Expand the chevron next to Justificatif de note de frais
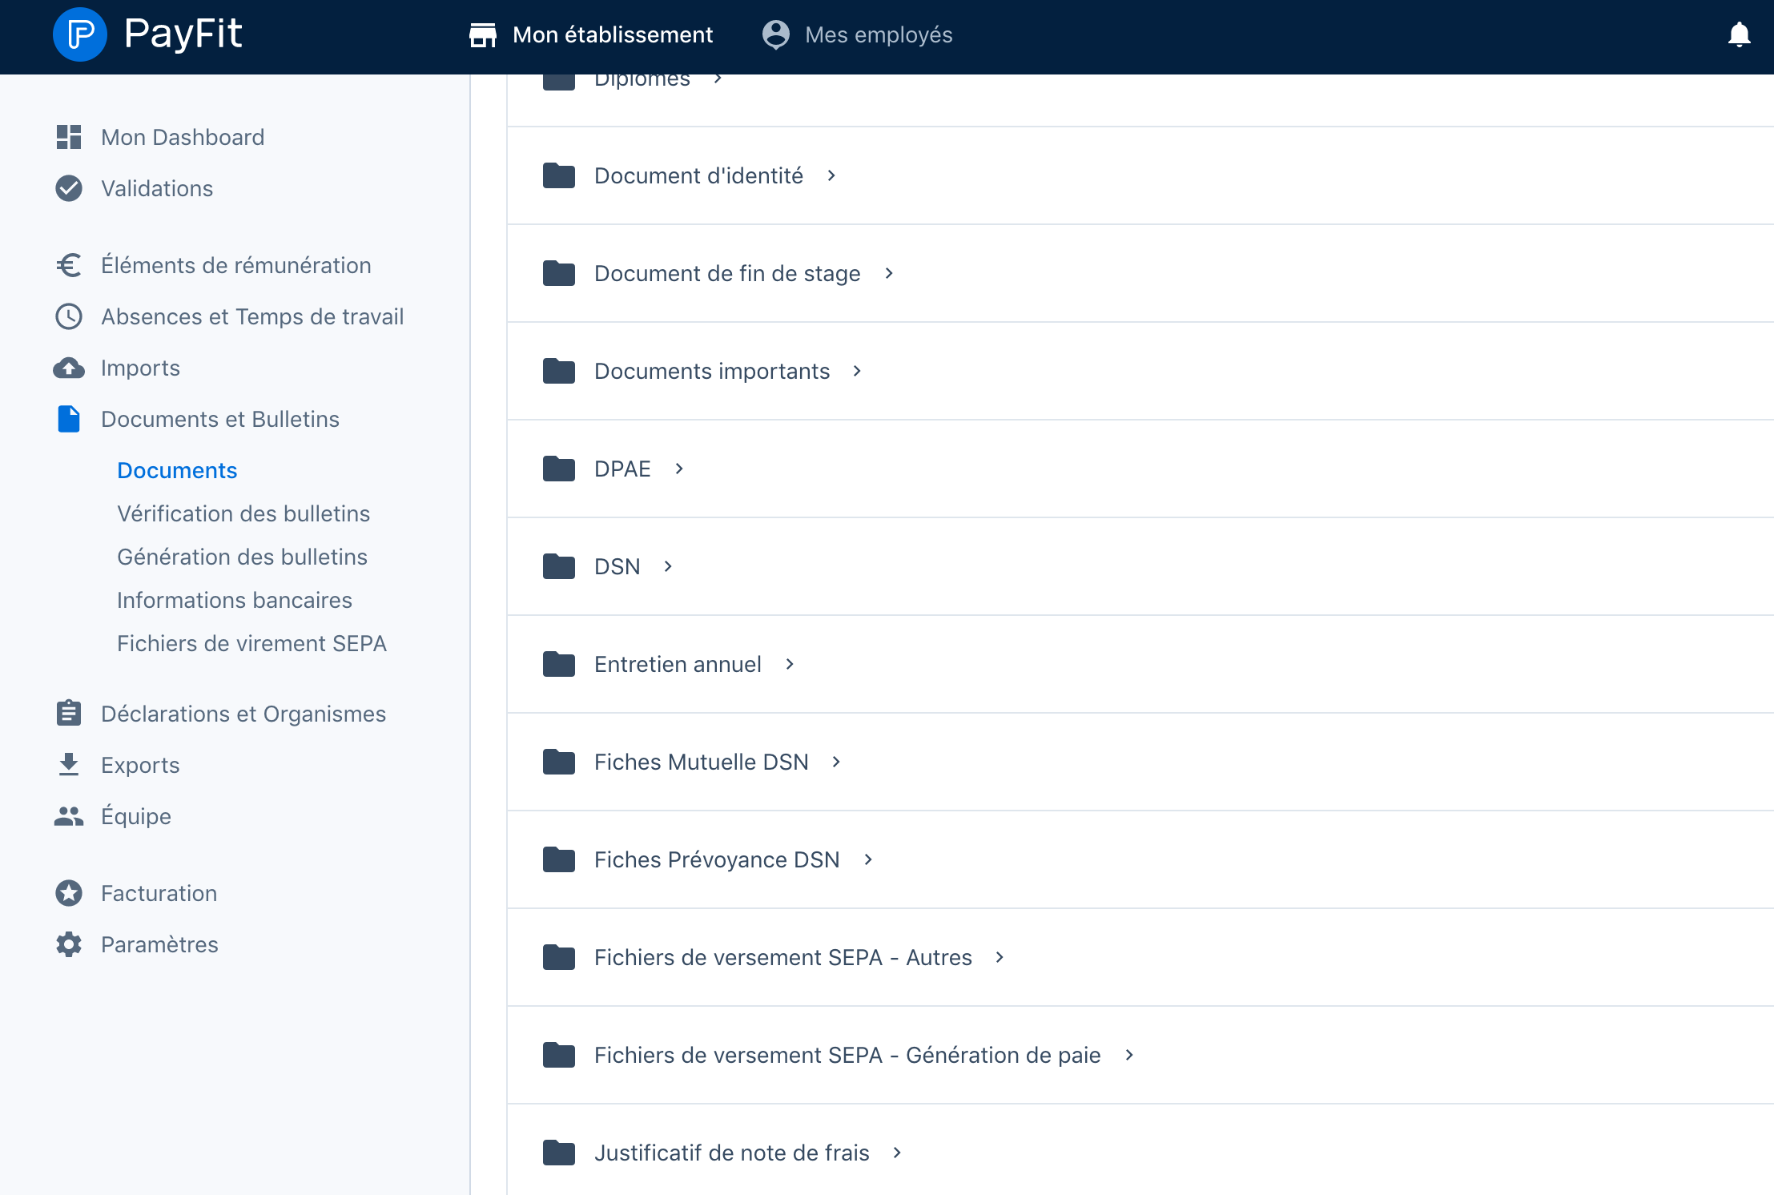The image size is (1774, 1195). pos(897,1153)
